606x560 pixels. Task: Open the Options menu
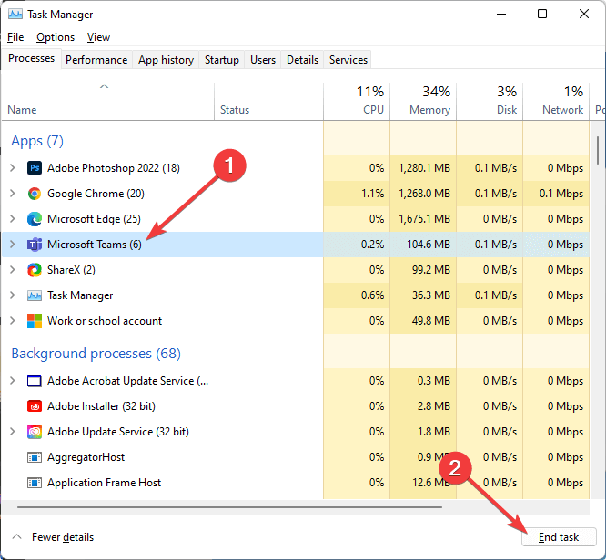[x=56, y=37]
